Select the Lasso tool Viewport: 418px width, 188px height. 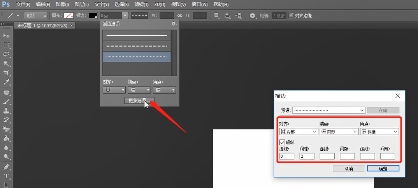[x=7, y=54]
